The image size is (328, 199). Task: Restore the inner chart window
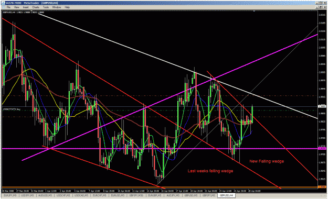click(321, 7)
